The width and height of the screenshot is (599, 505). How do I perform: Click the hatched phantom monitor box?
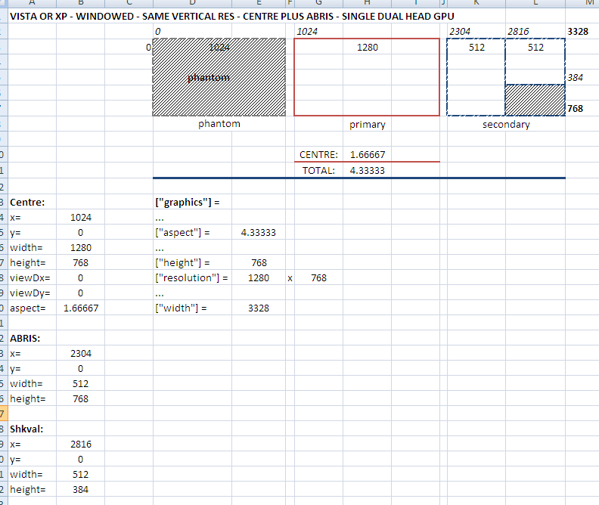219,77
